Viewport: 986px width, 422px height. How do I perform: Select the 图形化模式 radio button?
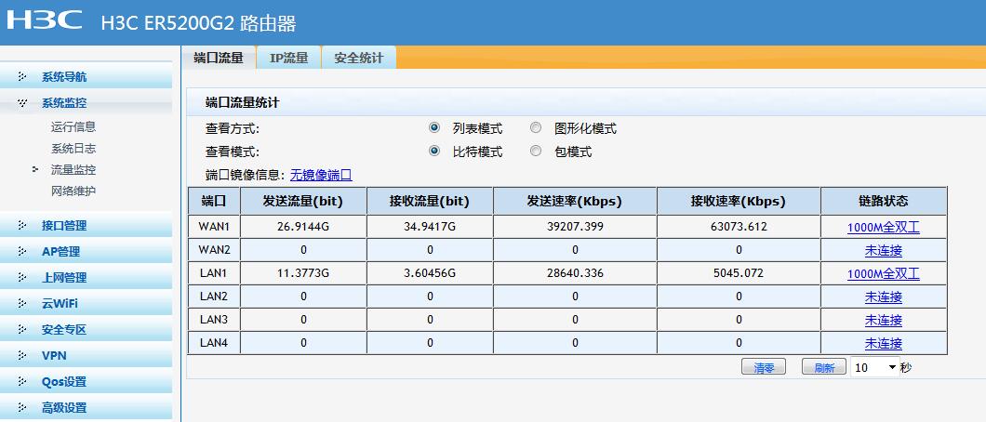tap(536, 128)
